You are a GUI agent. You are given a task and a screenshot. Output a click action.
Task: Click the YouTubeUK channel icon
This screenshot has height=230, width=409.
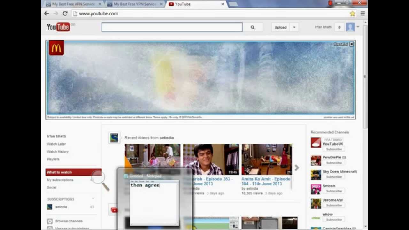point(316,142)
